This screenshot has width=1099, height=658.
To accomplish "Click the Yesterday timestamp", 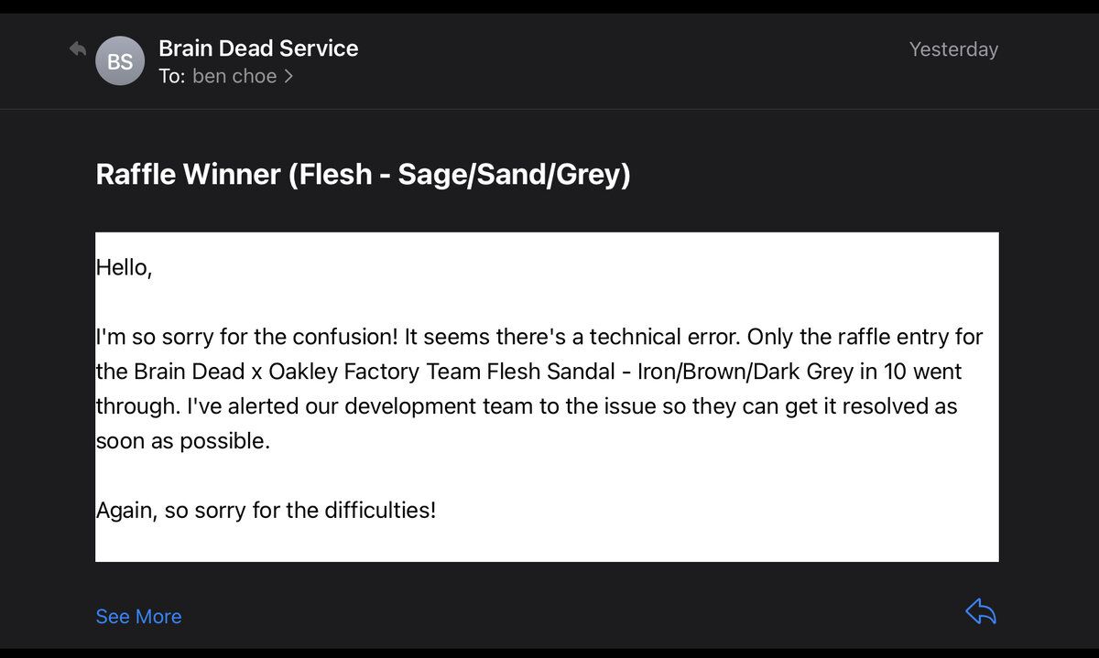I will click(953, 49).
